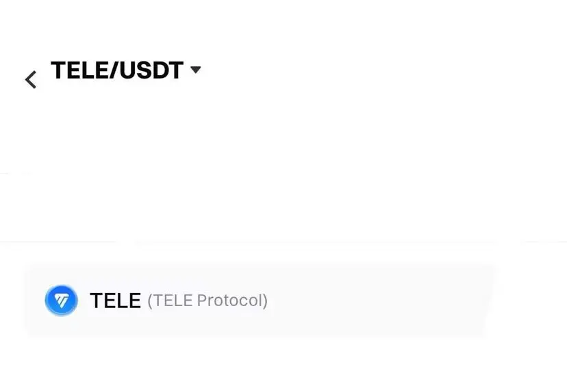The image size is (567, 371).
Task: Show market pairs using the small down arrow
Action: click(196, 70)
